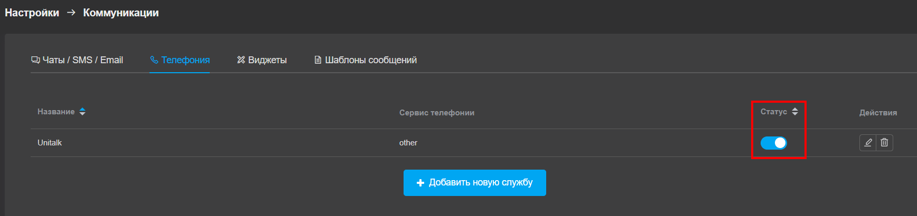917x216 pixels.
Task: Click the breadcrumb arrow after Настройки
Action: (71, 13)
